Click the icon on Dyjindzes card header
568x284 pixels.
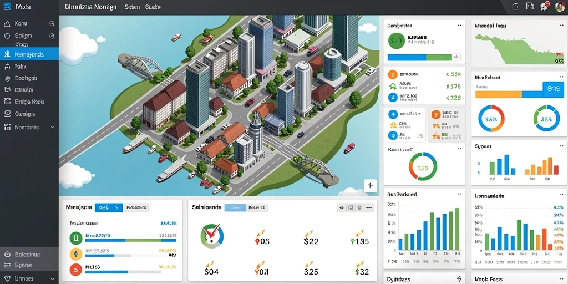459,279
